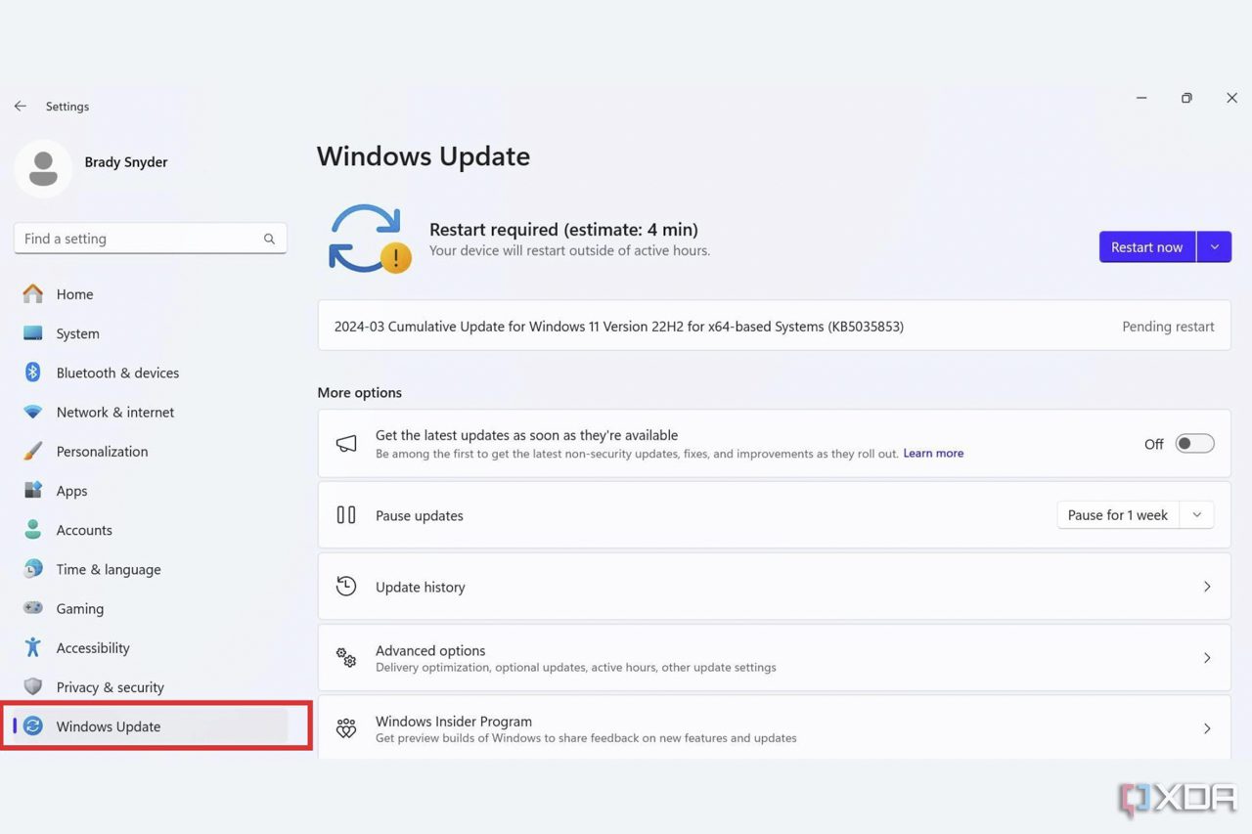Viewport: 1252px width, 834px height.
Task: Click 'Restart required (estimate: 4 min)' heading
Action: tap(563, 230)
